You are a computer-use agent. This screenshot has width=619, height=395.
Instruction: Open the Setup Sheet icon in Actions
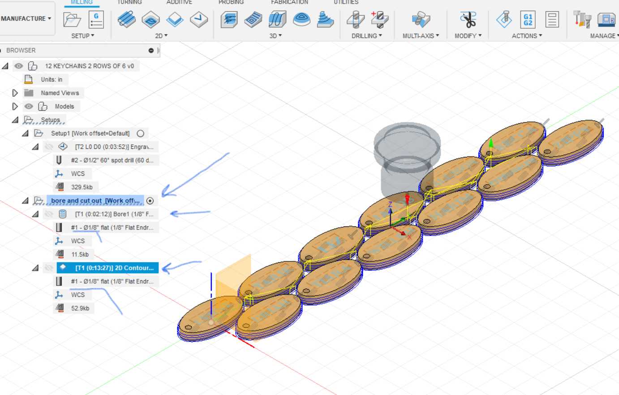(552, 19)
